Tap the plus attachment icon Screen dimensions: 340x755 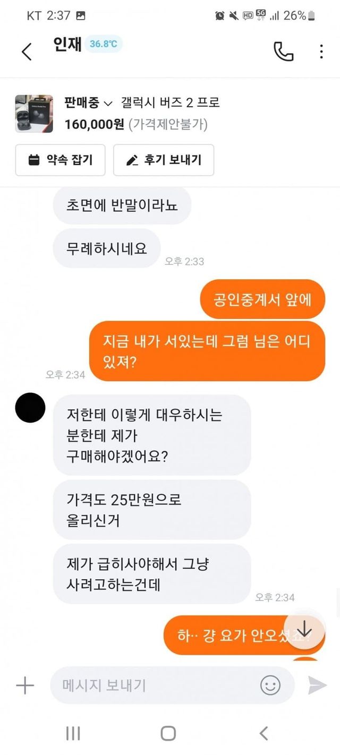point(25,685)
